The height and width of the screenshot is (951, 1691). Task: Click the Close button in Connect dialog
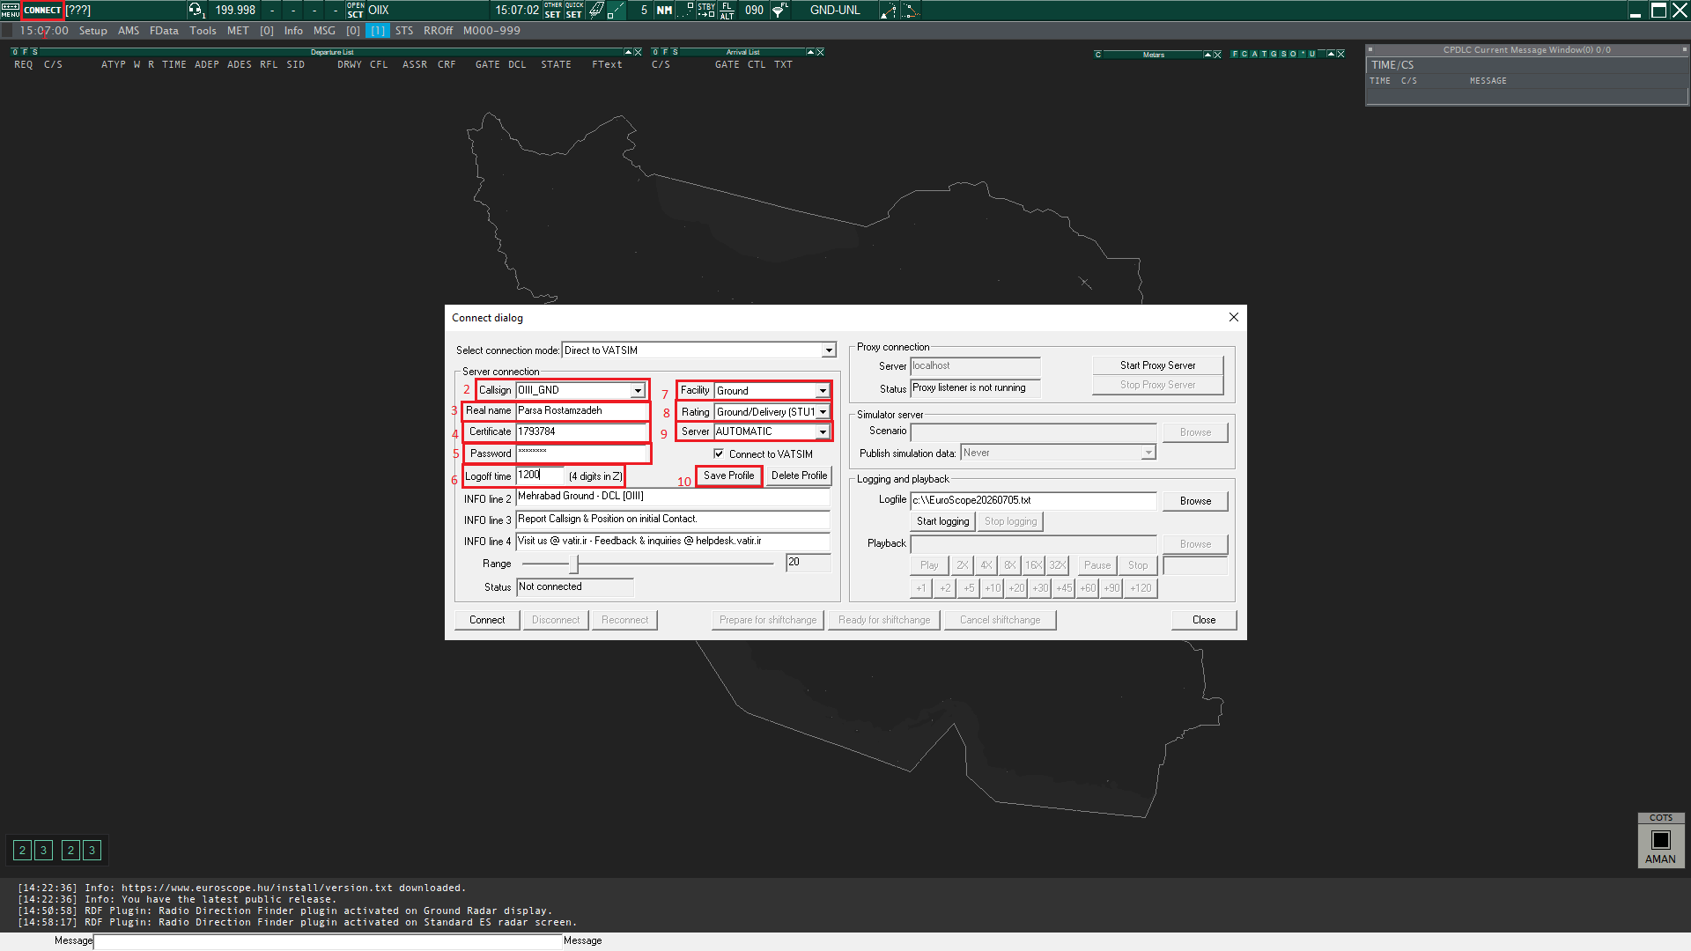point(1203,620)
